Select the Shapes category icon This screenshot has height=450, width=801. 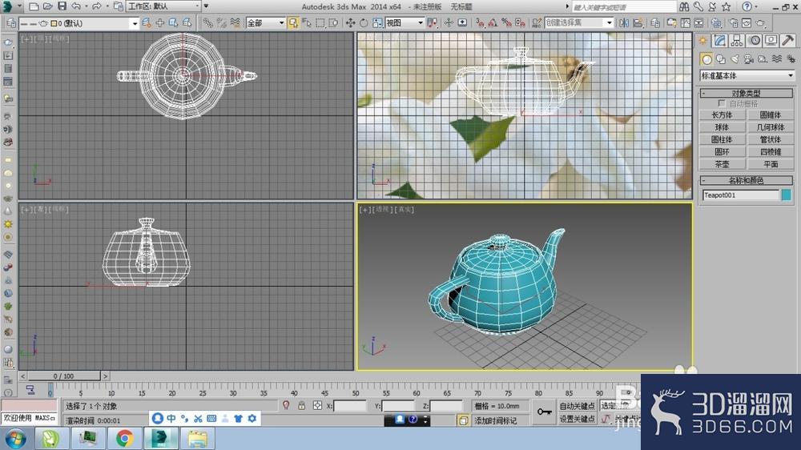pos(721,59)
